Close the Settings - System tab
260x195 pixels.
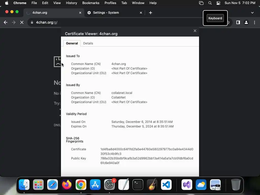141,13
